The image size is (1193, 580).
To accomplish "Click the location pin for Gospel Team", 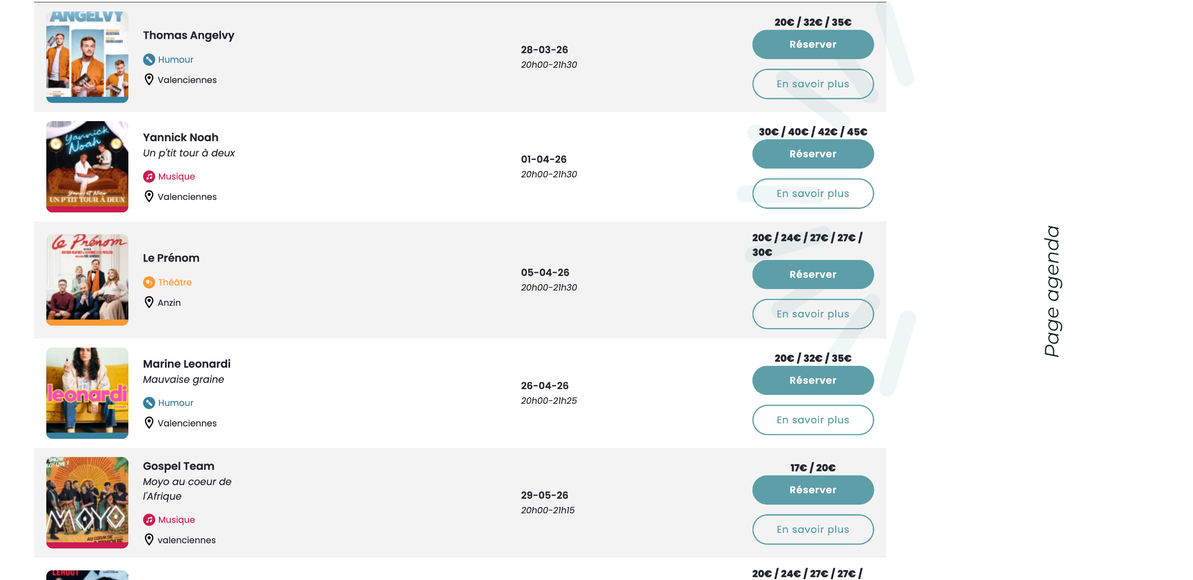I will point(149,540).
